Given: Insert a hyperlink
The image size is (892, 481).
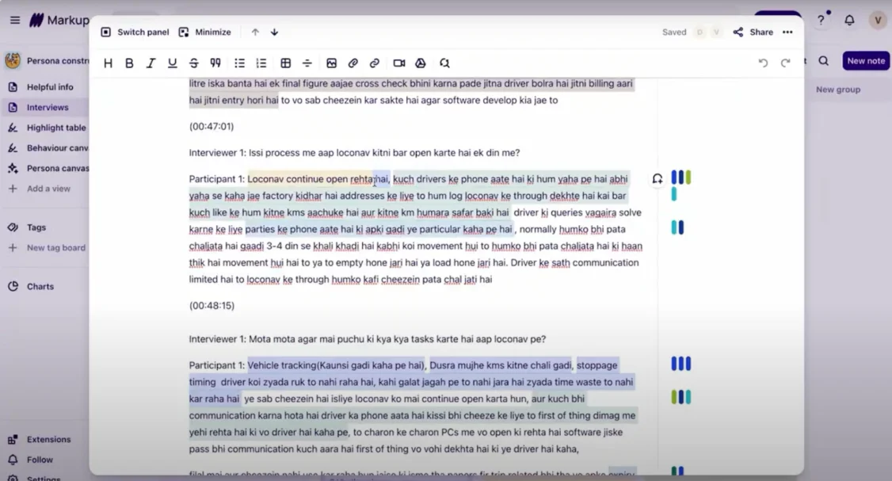Looking at the screenshot, I should click(x=375, y=63).
